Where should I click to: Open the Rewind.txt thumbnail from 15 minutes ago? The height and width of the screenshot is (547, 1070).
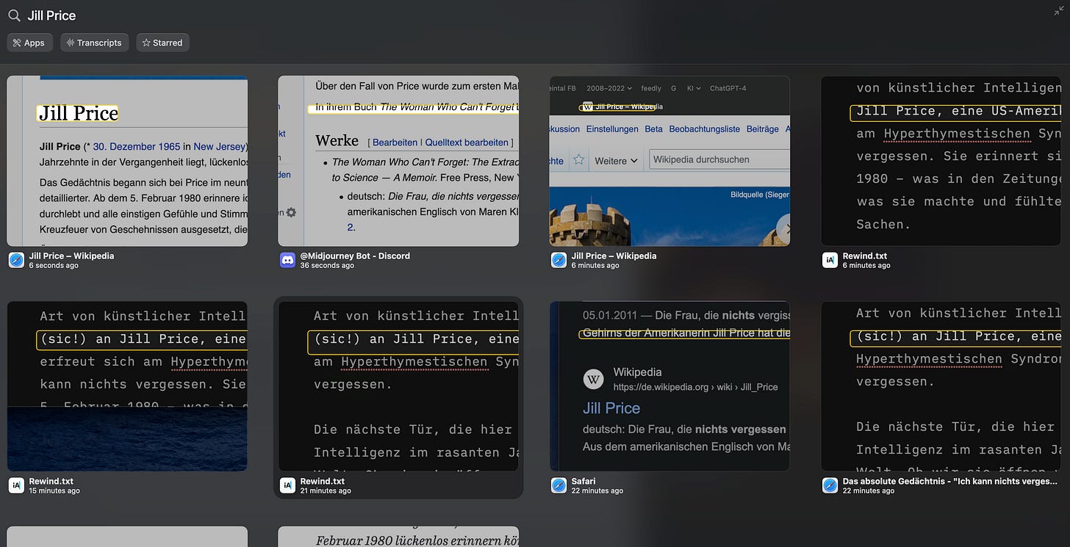coord(127,386)
